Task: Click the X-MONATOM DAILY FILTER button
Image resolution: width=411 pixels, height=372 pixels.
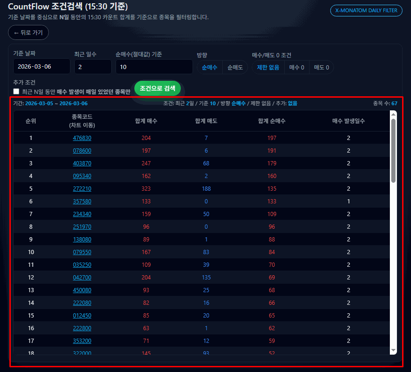Action: 366,10
